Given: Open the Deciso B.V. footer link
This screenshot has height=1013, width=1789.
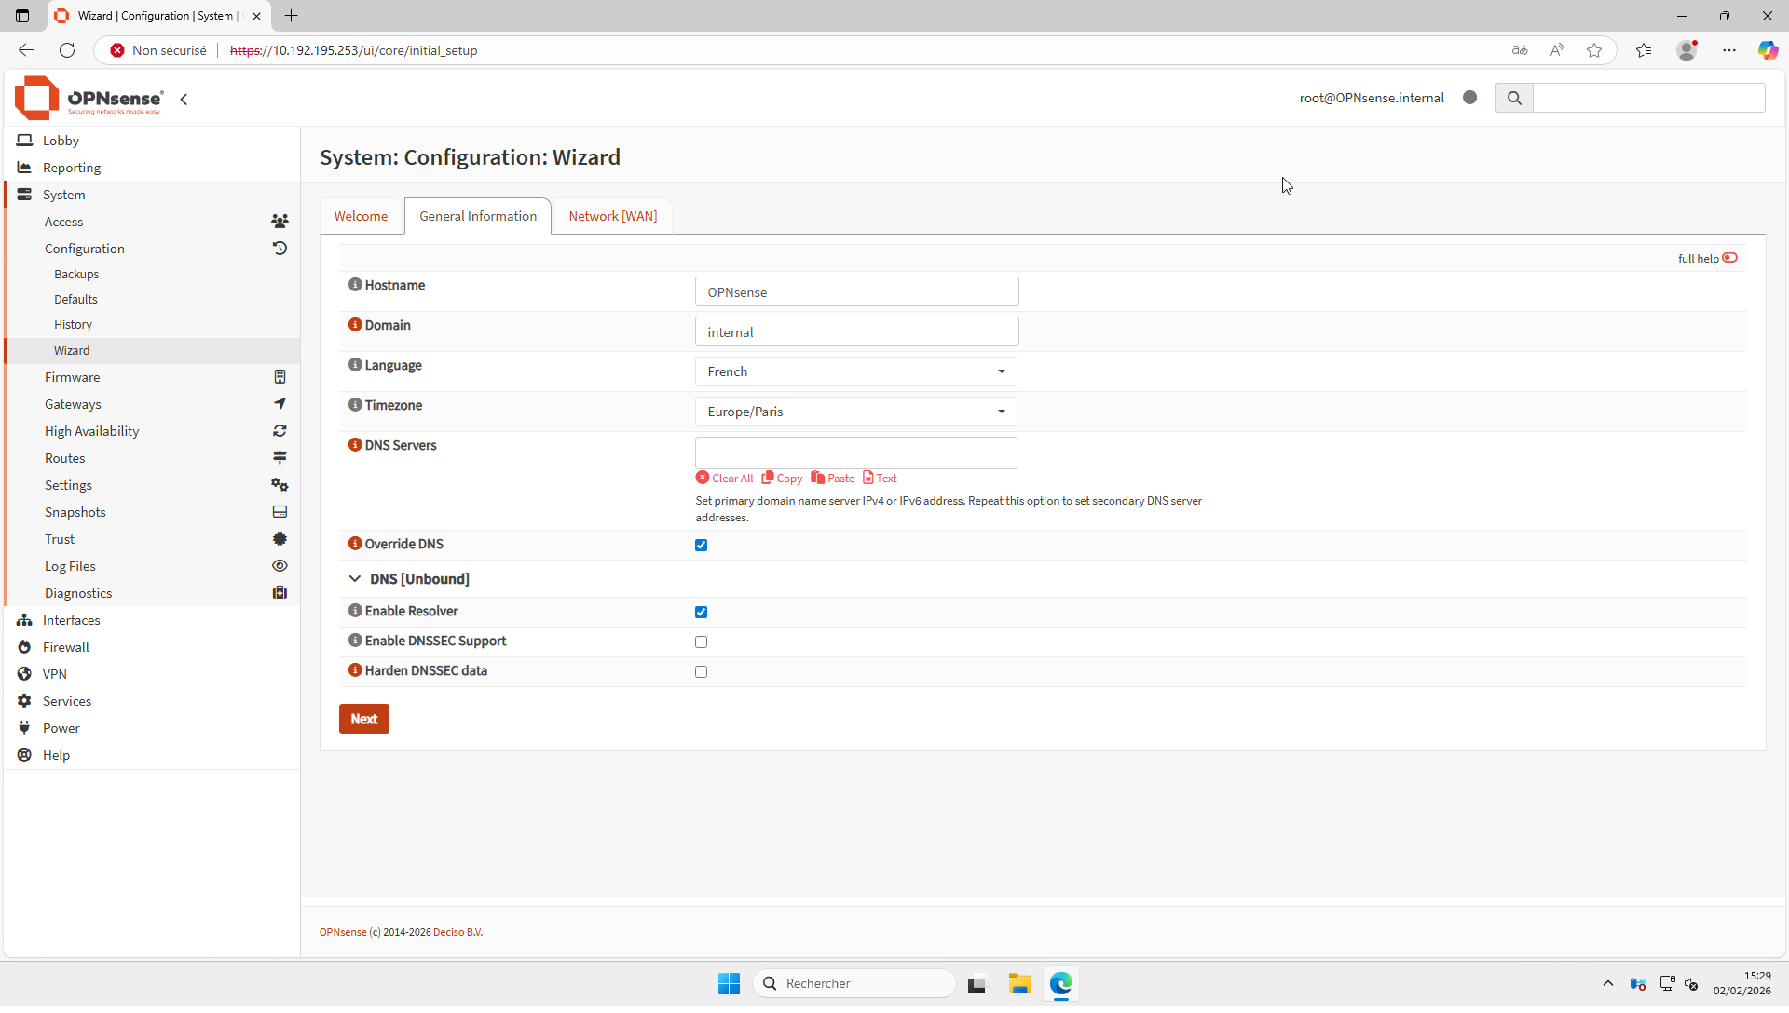Looking at the screenshot, I should pos(457,932).
